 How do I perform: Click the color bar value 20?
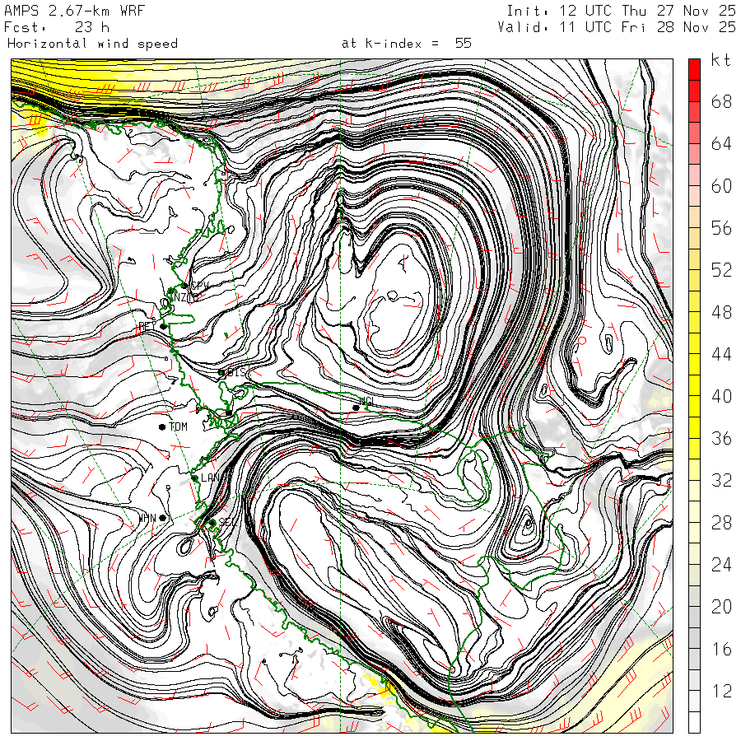point(721,606)
